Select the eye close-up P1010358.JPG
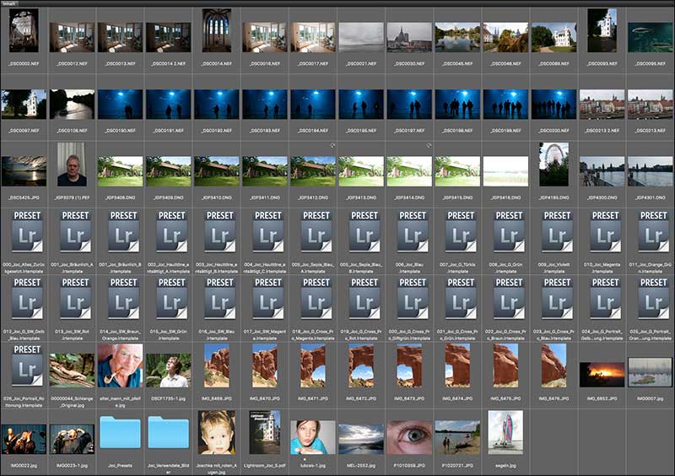 (x=409, y=438)
